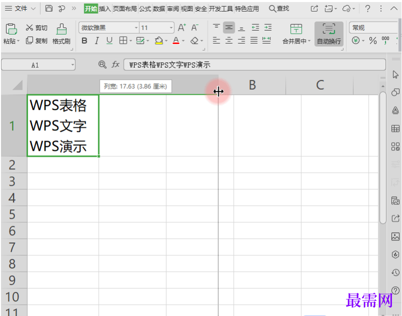Click the Cut (剪切) scissors button
The height and width of the screenshot is (316, 402).
click(37, 28)
